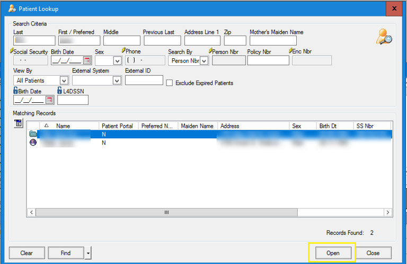
Task: Sort by the Maiden Name column header
Action: point(198,126)
